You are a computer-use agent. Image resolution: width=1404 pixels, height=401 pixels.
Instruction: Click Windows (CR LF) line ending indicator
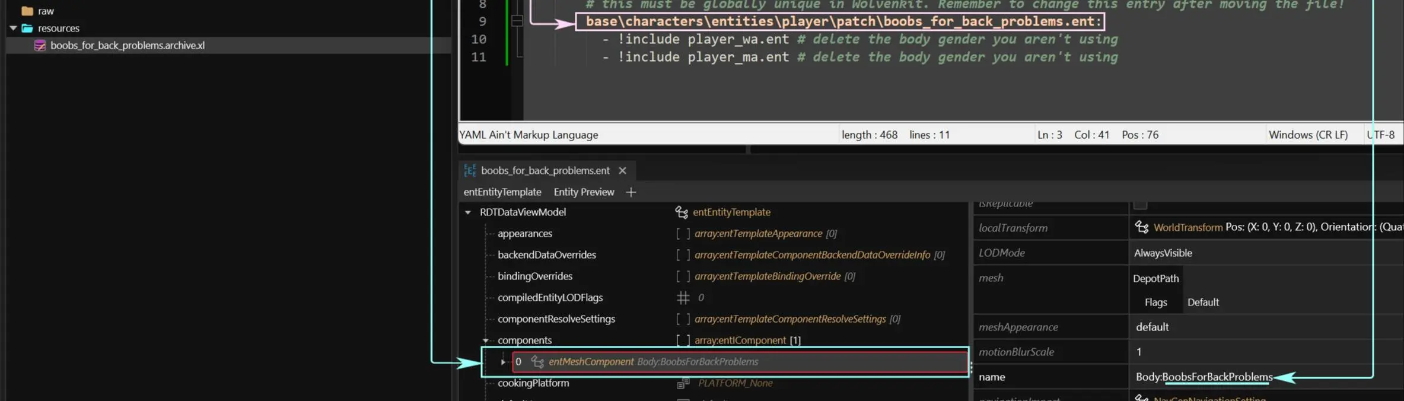click(x=1308, y=135)
